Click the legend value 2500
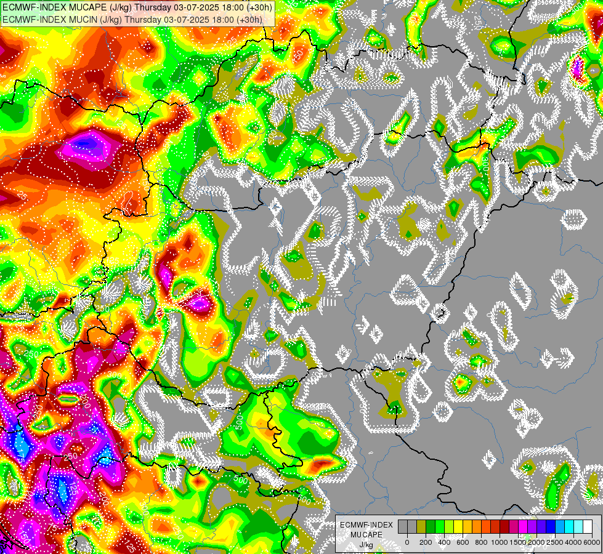Viewport: 603px width, 554px height. tap(555, 542)
